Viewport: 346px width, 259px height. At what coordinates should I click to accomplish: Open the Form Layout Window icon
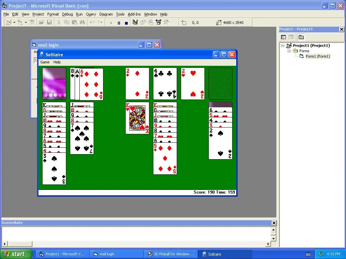point(151,22)
